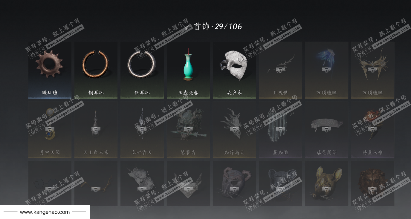Click the locked 将星入命 accessory
411x219 pixels.
373,130
